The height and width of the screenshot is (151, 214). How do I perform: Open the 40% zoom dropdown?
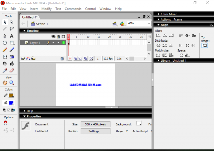pyautogui.click(x=149, y=24)
